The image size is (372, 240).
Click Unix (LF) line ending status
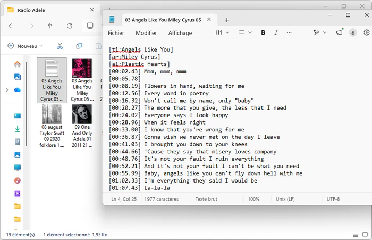click(285, 199)
